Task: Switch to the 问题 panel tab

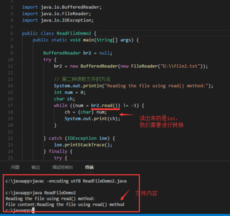Action: pos(15,167)
